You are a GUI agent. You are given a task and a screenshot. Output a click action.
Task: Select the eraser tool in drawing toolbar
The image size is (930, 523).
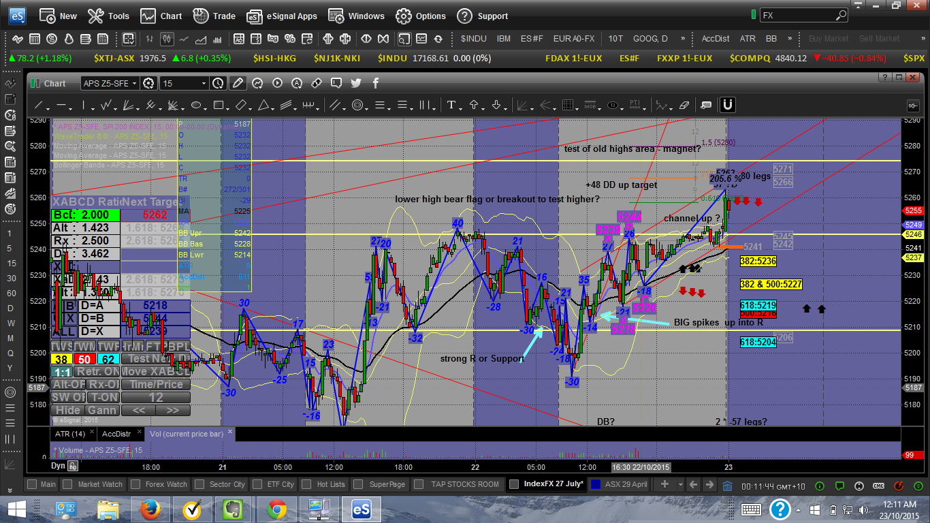tap(684, 106)
